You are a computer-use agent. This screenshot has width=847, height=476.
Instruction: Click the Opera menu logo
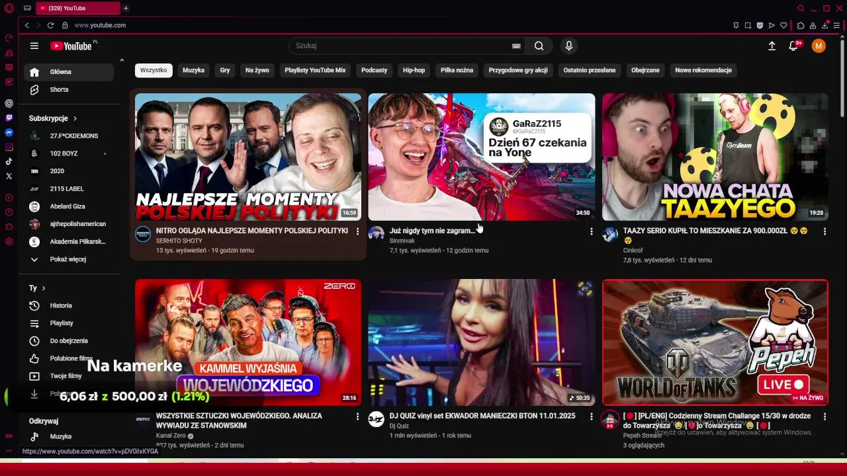(9, 8)
